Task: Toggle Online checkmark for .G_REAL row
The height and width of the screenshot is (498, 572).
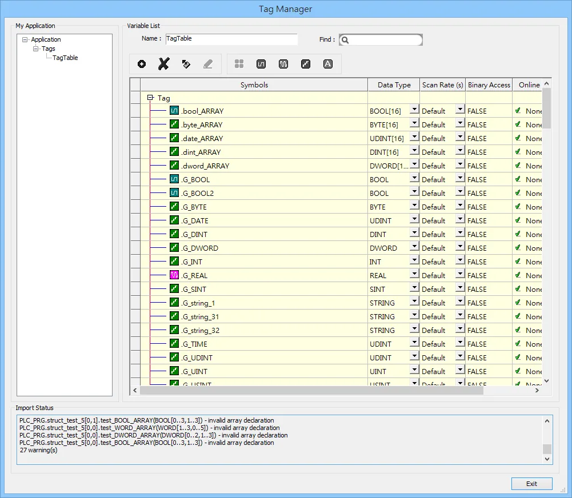Action: pyautogui.click(x=518, y=275)
